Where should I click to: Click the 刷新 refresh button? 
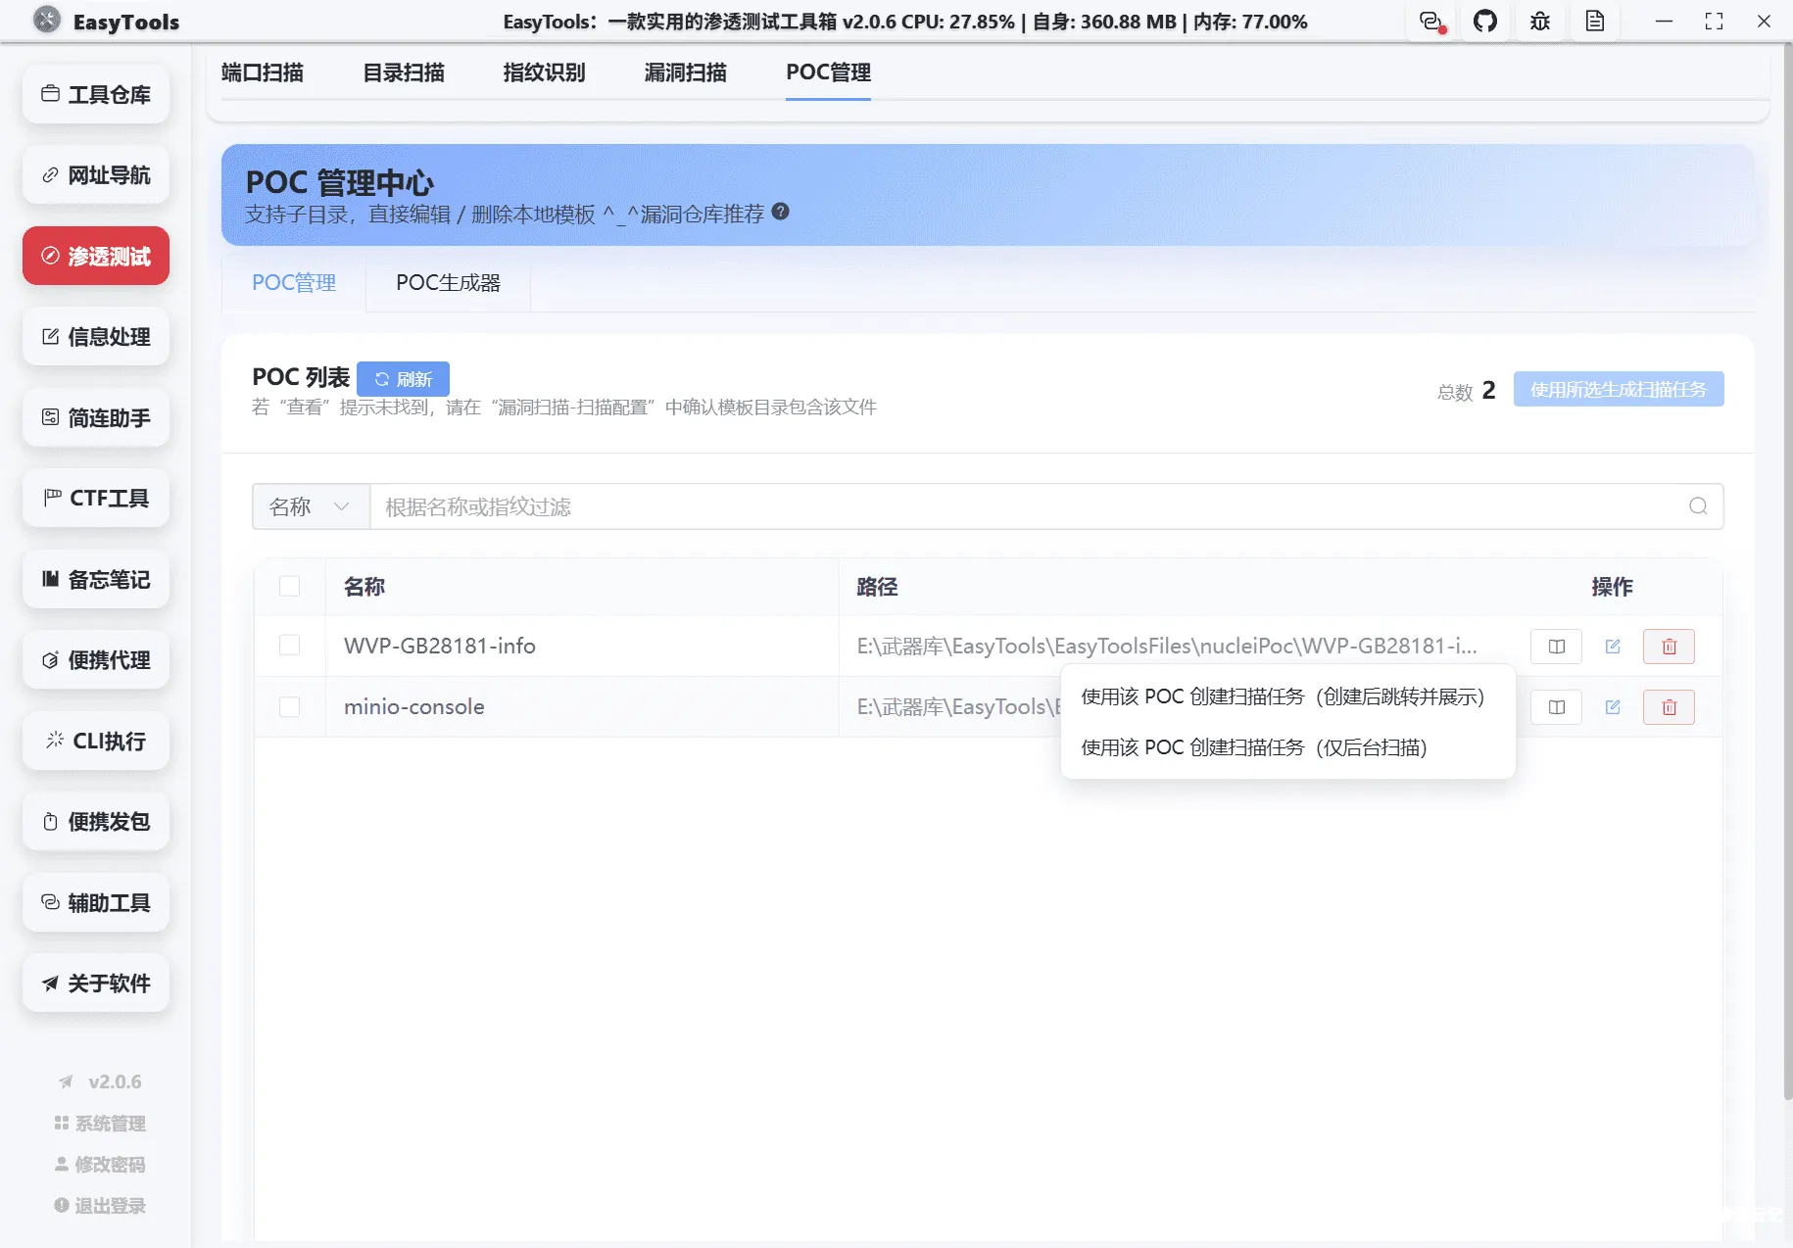pos(403,378)
